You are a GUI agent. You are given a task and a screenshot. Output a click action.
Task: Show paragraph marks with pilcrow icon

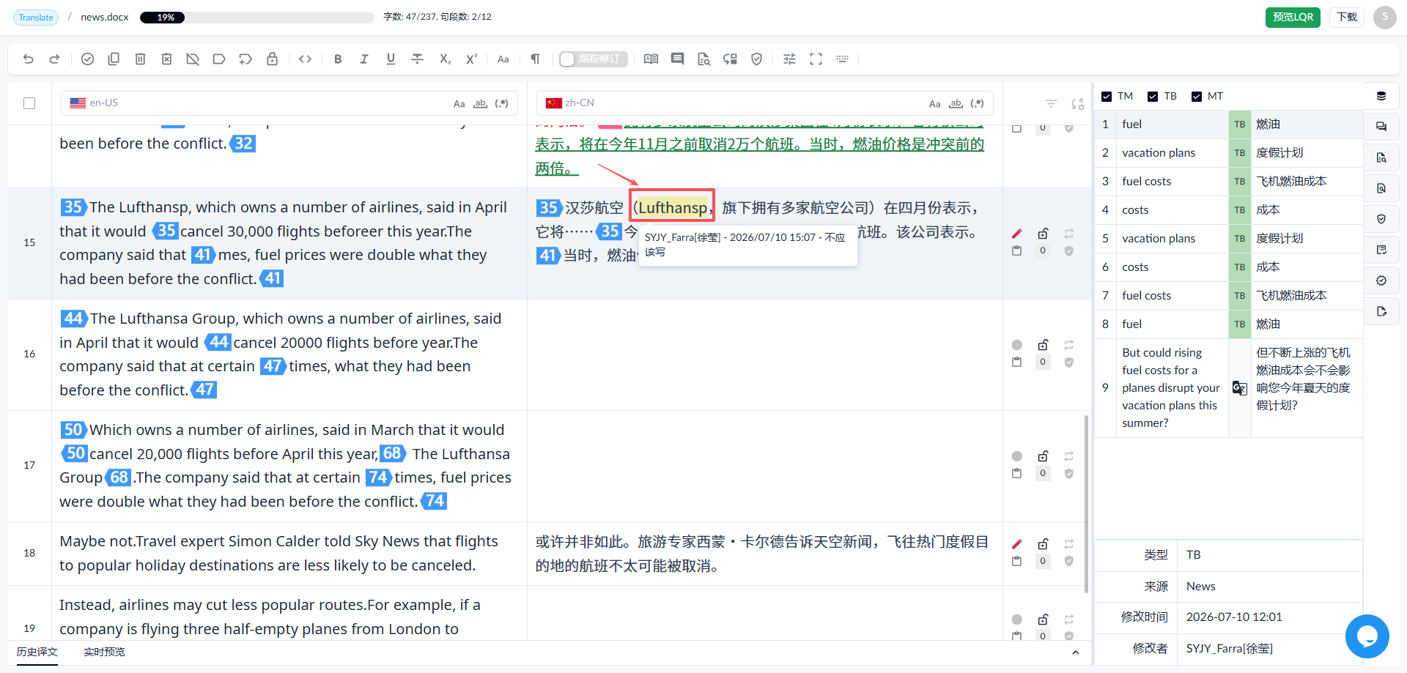[535, 59]
